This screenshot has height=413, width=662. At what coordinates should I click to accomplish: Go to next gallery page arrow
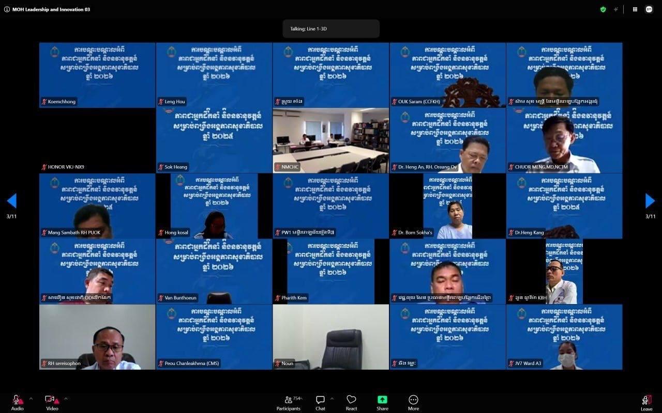tap(650, 201)
